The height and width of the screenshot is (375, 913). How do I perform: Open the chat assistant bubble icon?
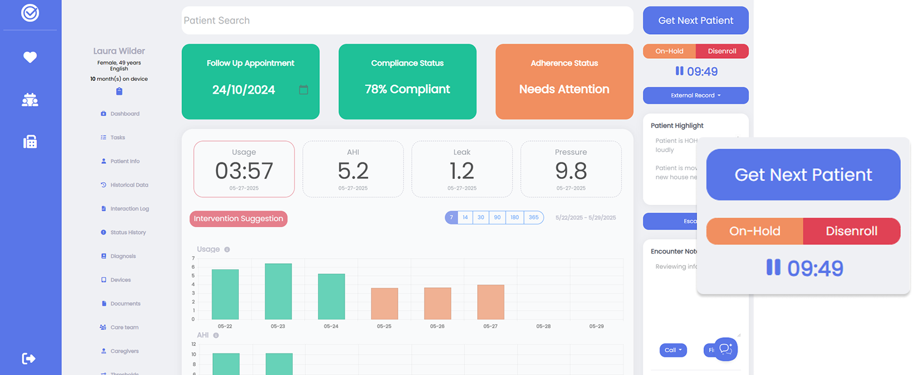pyautogui.click(x=726, y=349)
